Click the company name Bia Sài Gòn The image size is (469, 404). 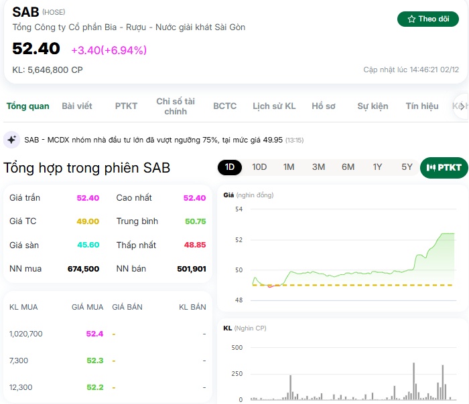(129, 27)
